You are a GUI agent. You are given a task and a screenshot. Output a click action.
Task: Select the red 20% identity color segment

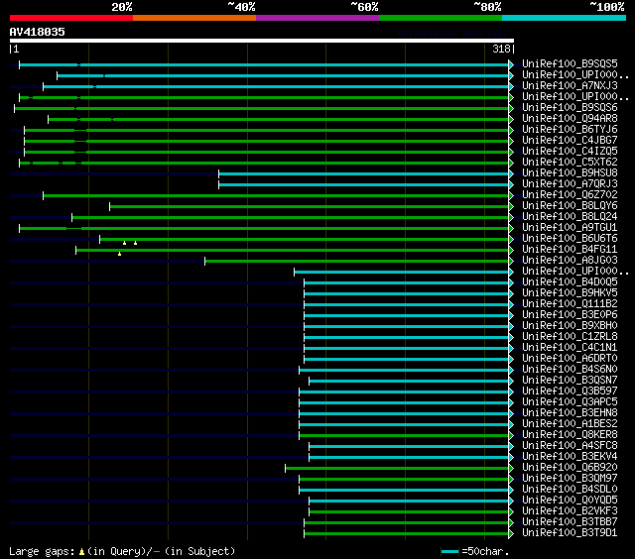(x=70, y=18)
